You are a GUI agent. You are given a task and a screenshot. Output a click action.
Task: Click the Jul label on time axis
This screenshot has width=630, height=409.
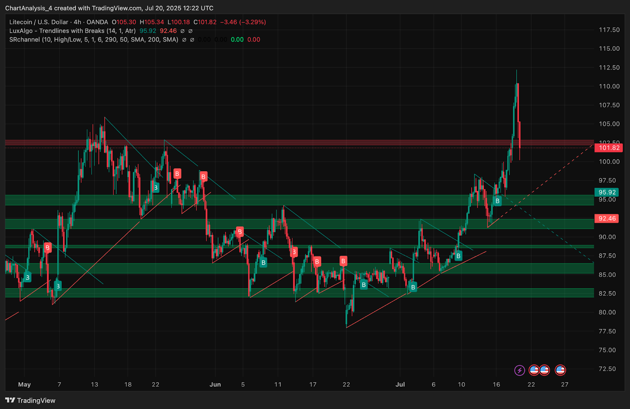click(400, 385)
